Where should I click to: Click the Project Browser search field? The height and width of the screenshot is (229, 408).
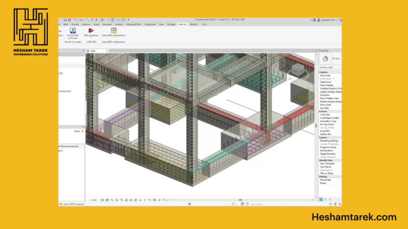pos(71,60)
